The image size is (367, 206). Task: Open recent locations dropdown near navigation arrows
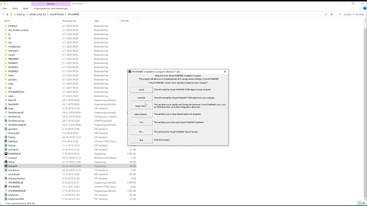(x=3, y=14)
